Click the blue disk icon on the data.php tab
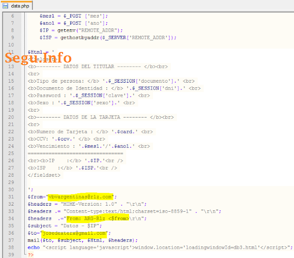 (6, 6)
